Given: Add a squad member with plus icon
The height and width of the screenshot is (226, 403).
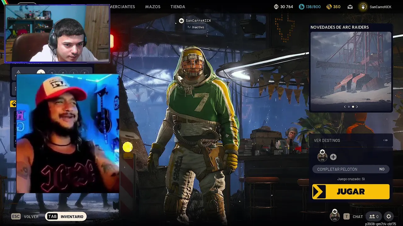Looking at the screenshot, I should pos(333,157).
